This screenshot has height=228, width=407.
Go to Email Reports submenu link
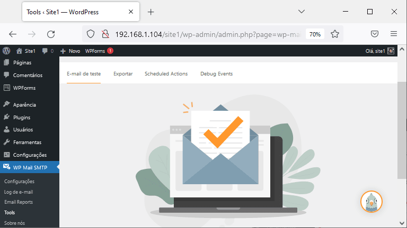19,202
